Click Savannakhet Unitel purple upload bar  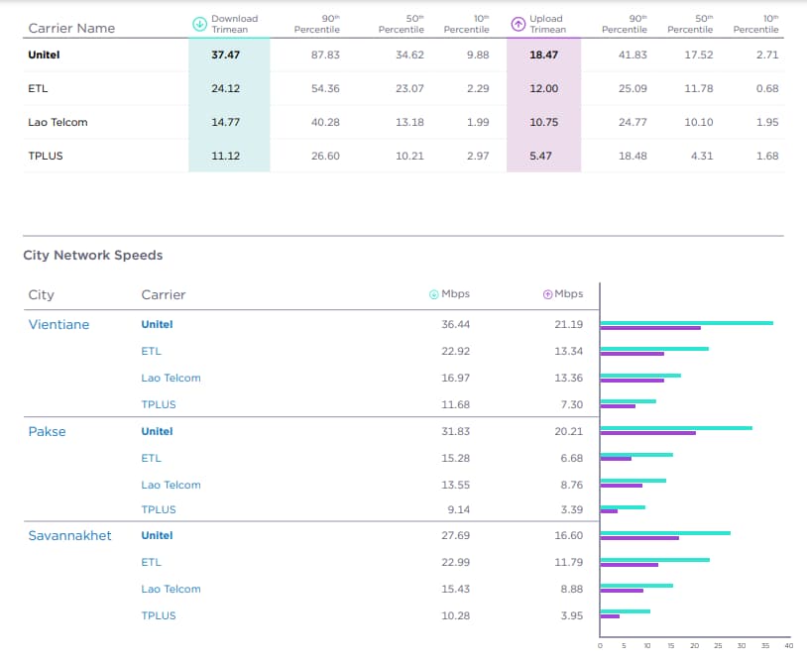click(639, 538)
